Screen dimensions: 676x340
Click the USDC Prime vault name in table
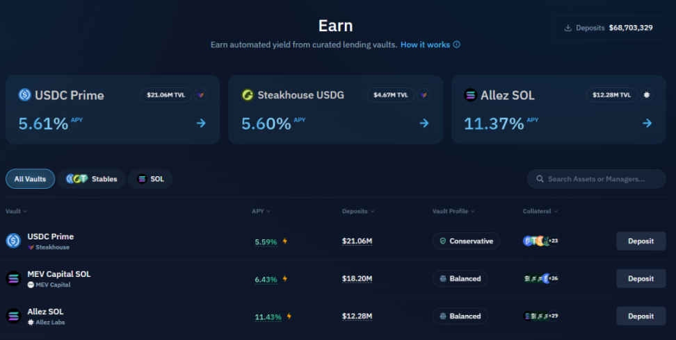click(51, 237)
